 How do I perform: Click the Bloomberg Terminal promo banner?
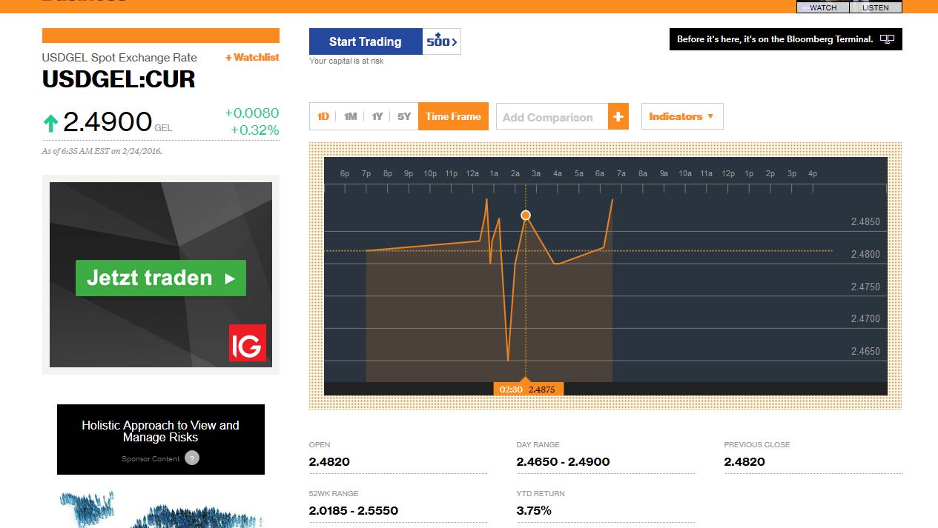click(786, 39)
